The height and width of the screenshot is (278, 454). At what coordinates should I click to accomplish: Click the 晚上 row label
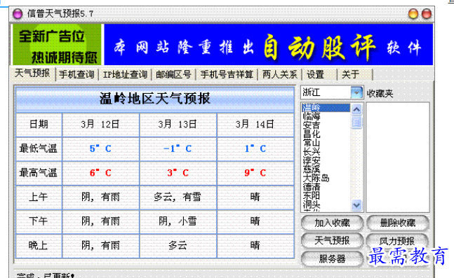39,246
